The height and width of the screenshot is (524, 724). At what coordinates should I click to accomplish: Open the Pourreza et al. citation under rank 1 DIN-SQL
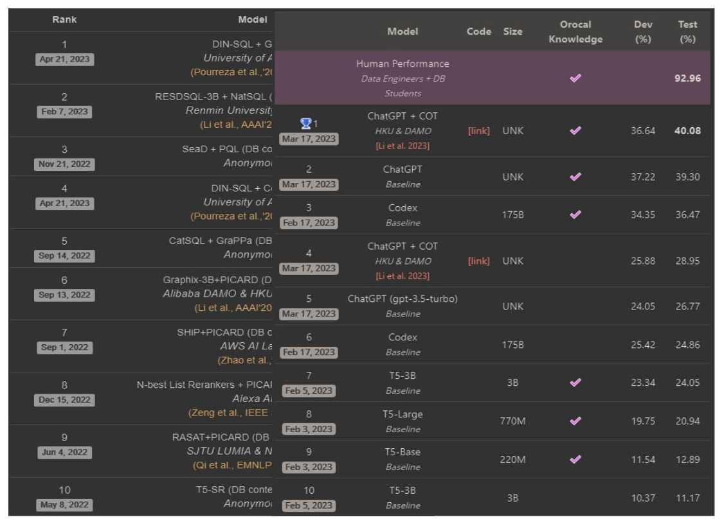pyautogui.click(x=231, y=73)
